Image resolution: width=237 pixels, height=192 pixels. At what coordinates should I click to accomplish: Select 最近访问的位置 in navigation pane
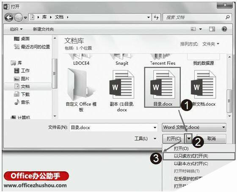click(32, 47)
